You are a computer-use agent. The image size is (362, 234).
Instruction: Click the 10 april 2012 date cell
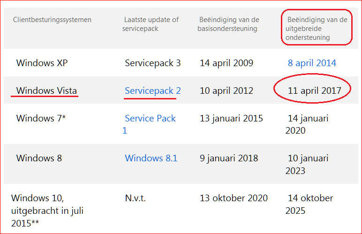pyautogui.click(x=226, y=91)
